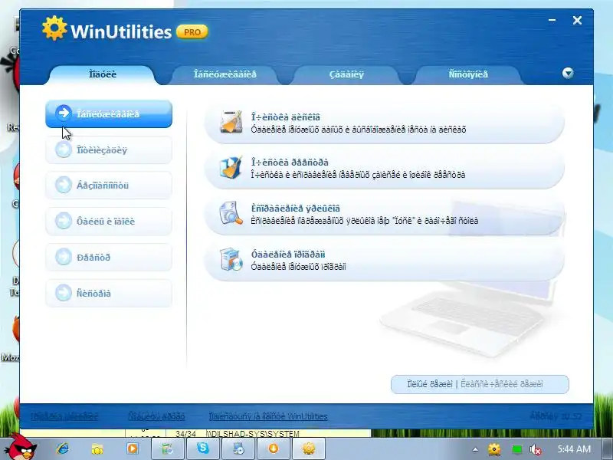Click arrow icon of the selected first sidebar category
This screenshot has height=460, width=613.
tap(64, 113)
